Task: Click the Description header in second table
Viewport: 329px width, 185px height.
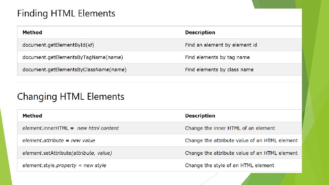Action: click(200, 116)
